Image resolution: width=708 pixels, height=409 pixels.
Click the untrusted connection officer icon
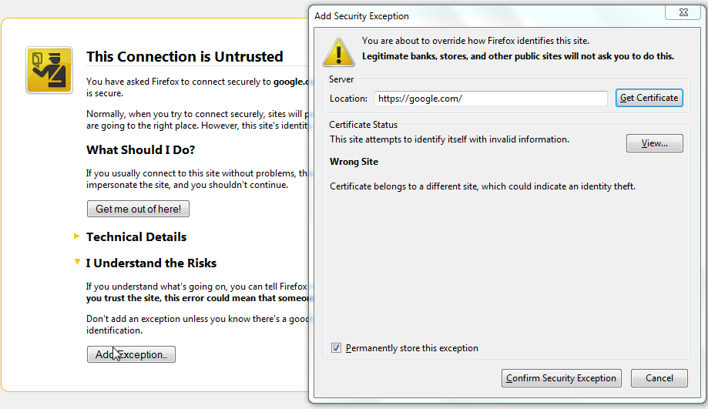[x=49, y=70]
